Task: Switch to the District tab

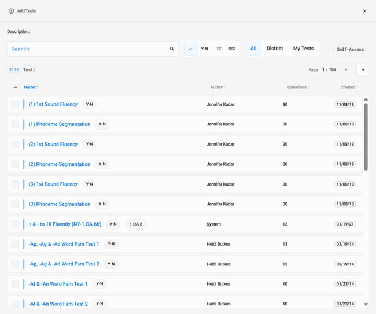Action: tap(275, 49)
